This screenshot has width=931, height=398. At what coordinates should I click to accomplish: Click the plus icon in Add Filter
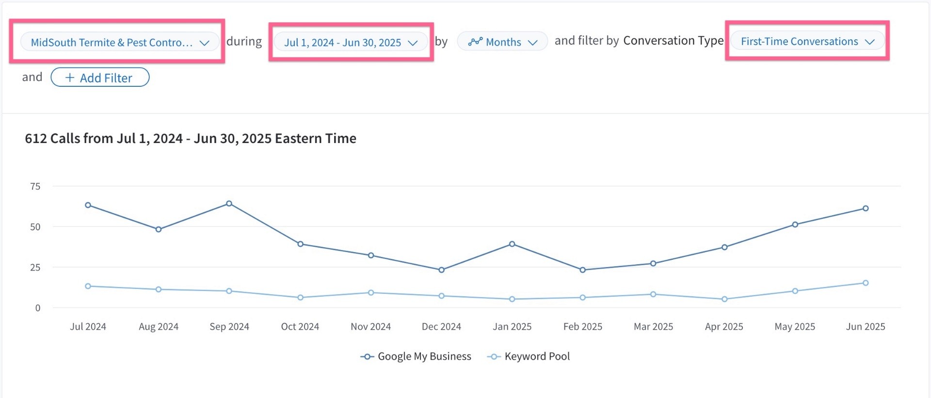pyautogui.click(x=70, y=78)
